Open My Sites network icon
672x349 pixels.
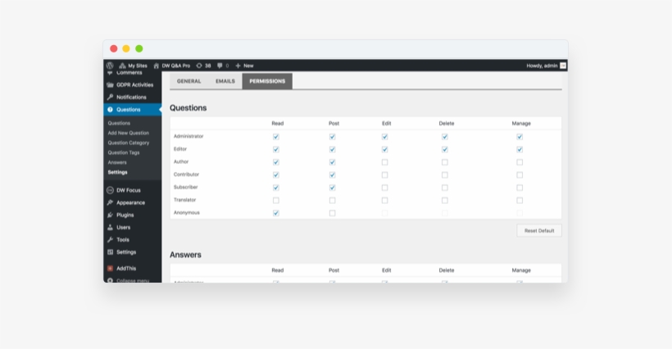[122, 66]
